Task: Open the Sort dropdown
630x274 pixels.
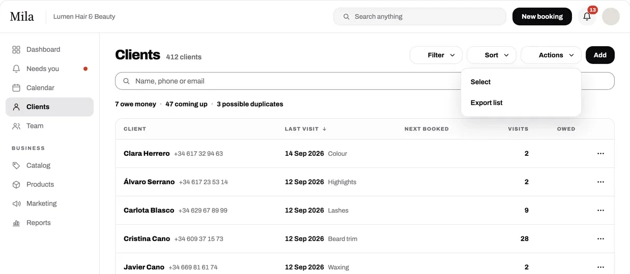Action: (x=492, y=55)
